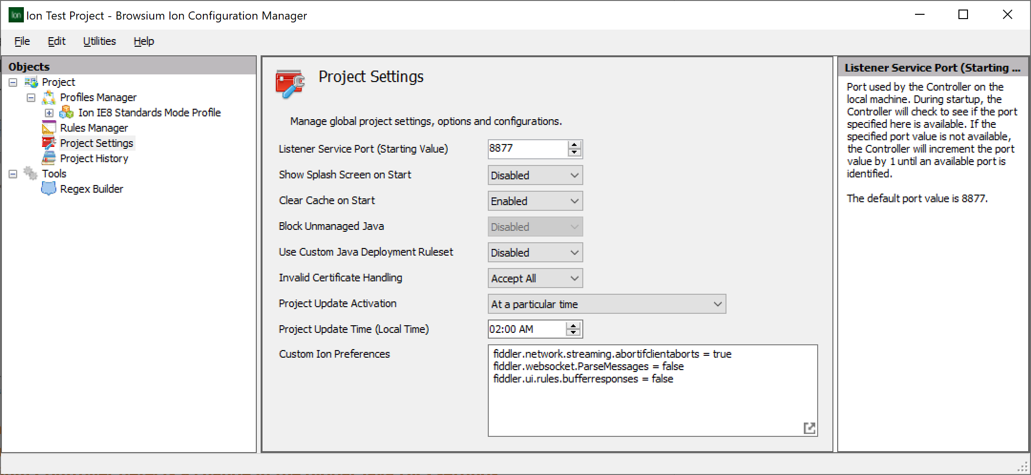Open the Rules Manager
The width and height of the screenshot is (1031, 475).
tap(94, 127)
